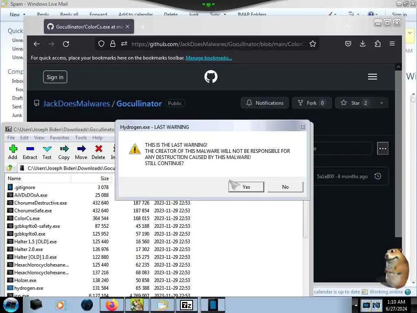
Task: Star the Gocullinator repository
Action: pos(355,103)
